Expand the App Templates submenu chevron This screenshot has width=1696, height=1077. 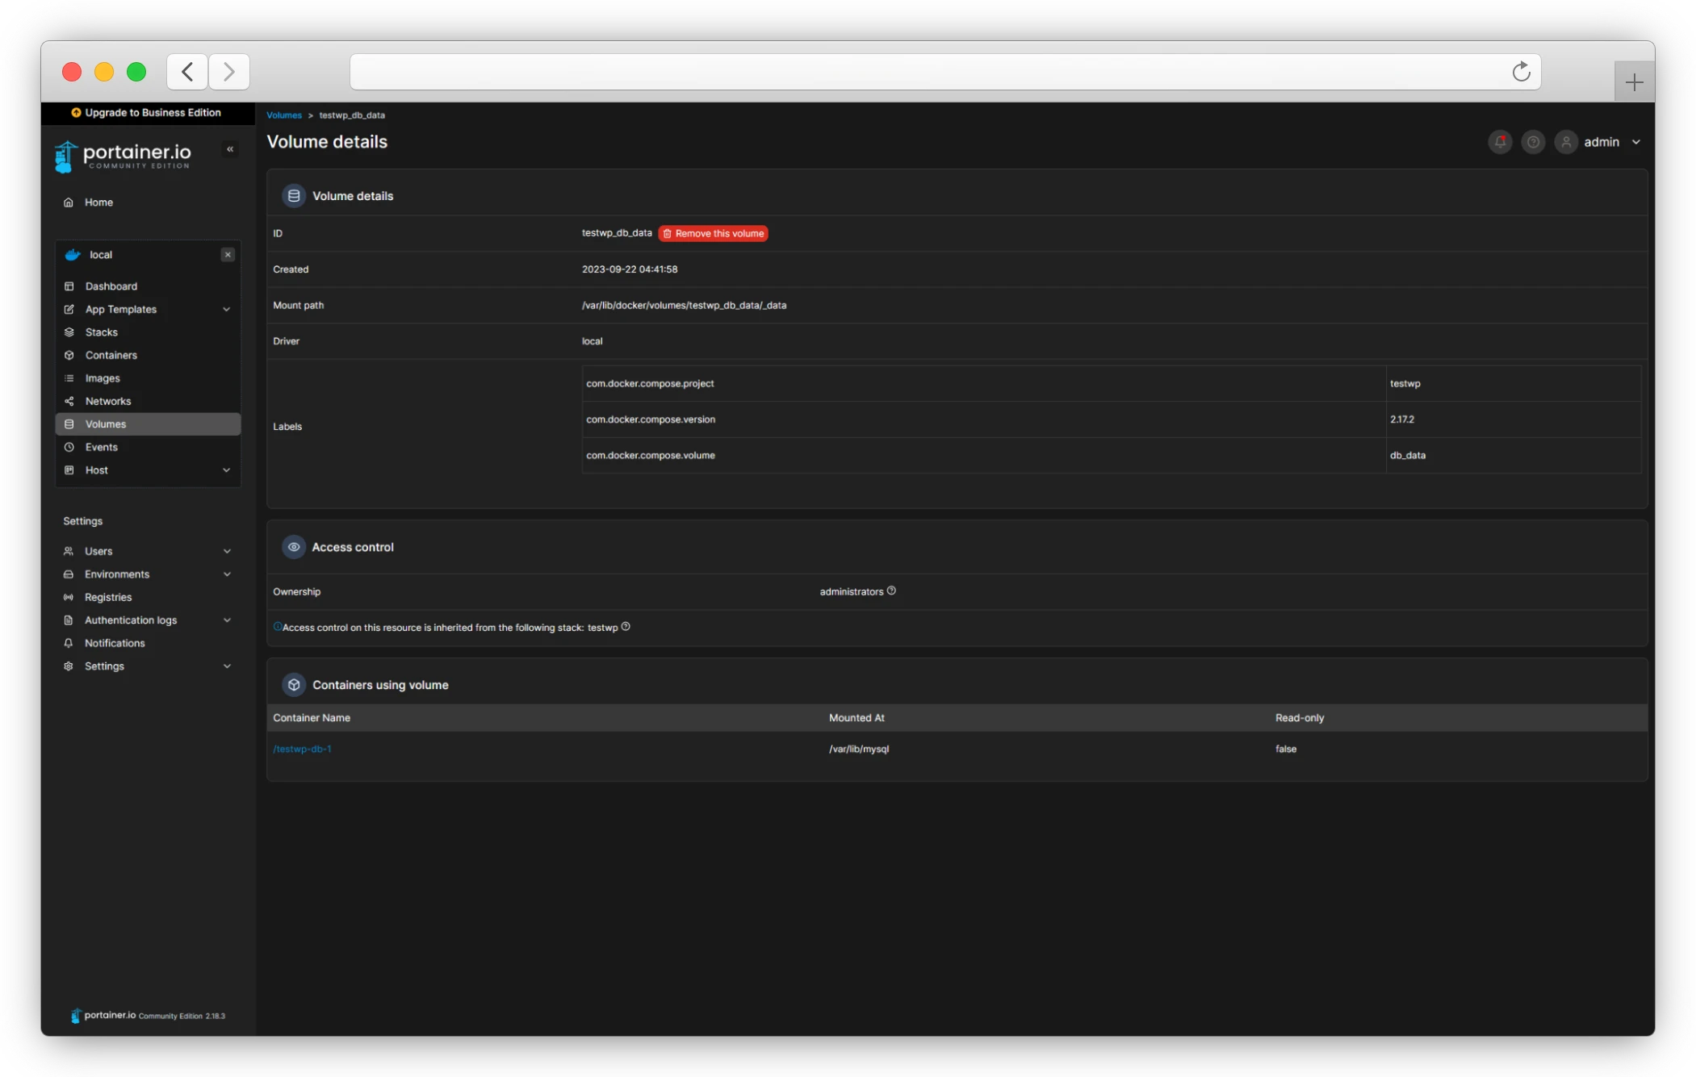coord(227,310)
